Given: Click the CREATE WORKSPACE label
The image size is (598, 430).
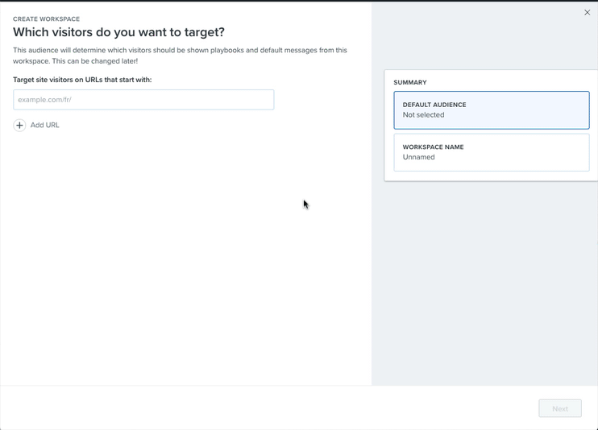Looking at the screenshot, I should (47, 19).
